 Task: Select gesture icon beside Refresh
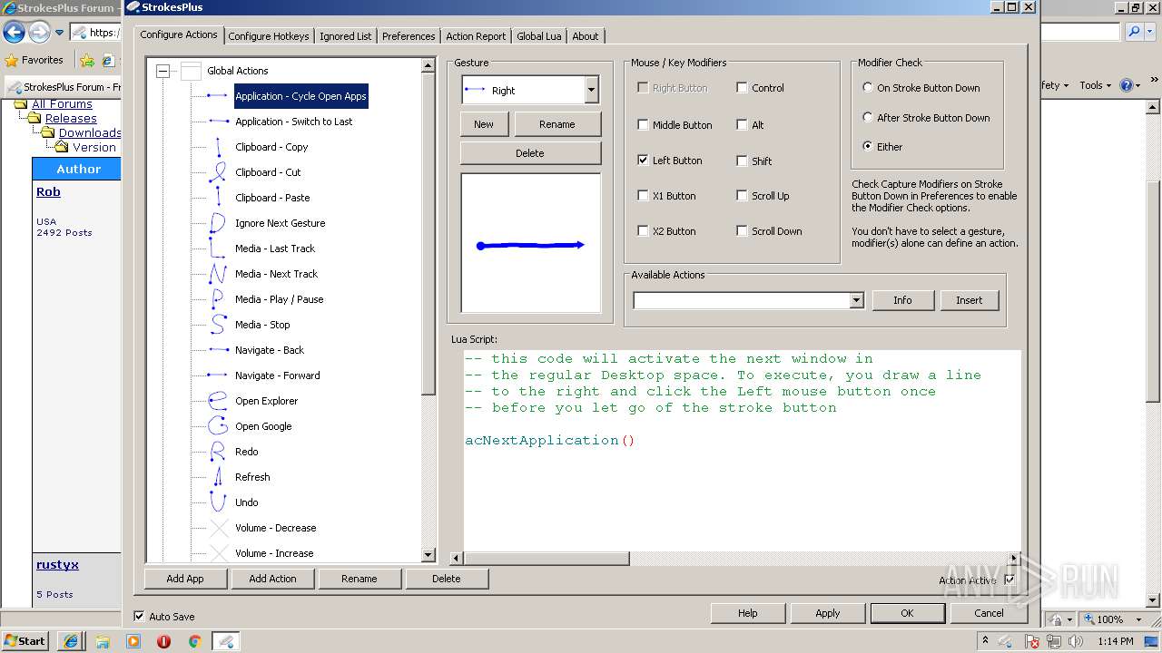point(218,477)
